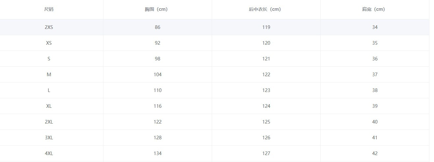434x162 pixels.
Task: Select the 3XL size cell
Action: pos(49,138)
